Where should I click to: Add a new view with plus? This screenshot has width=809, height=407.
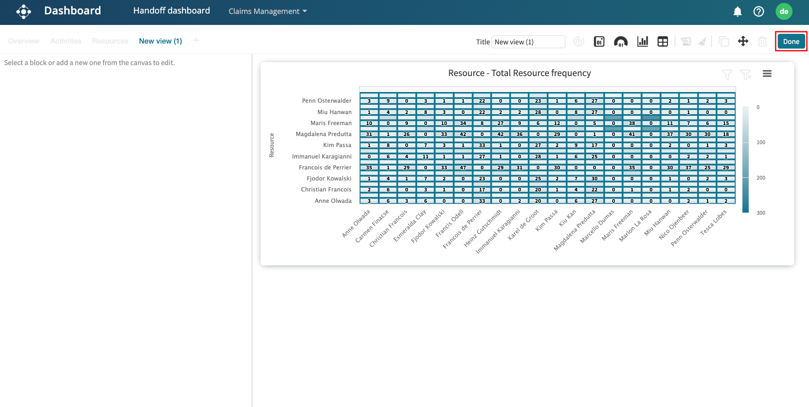pos(196,41)
